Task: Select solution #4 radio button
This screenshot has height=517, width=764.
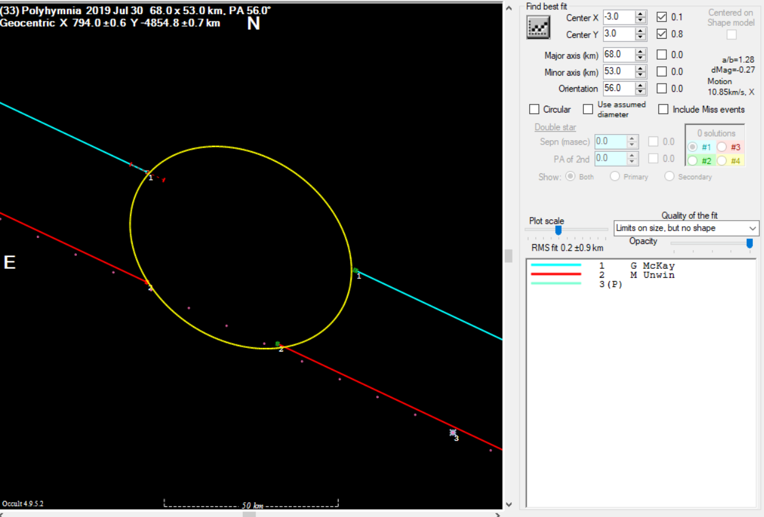Action: (722, 161)
